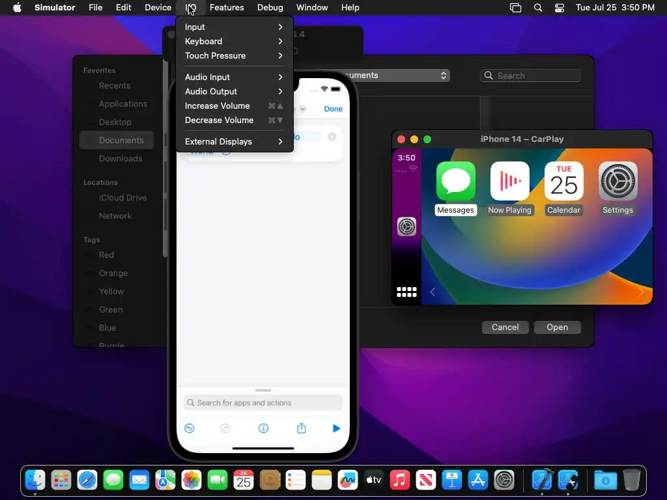
Task: Launch Safari from the Dock
Action: (87, 480)
